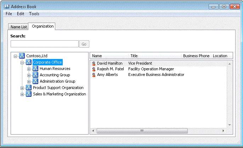Screen dimensions: 243x148
Task: Click the Vice President title cell
Action: [x=140, y=63]
